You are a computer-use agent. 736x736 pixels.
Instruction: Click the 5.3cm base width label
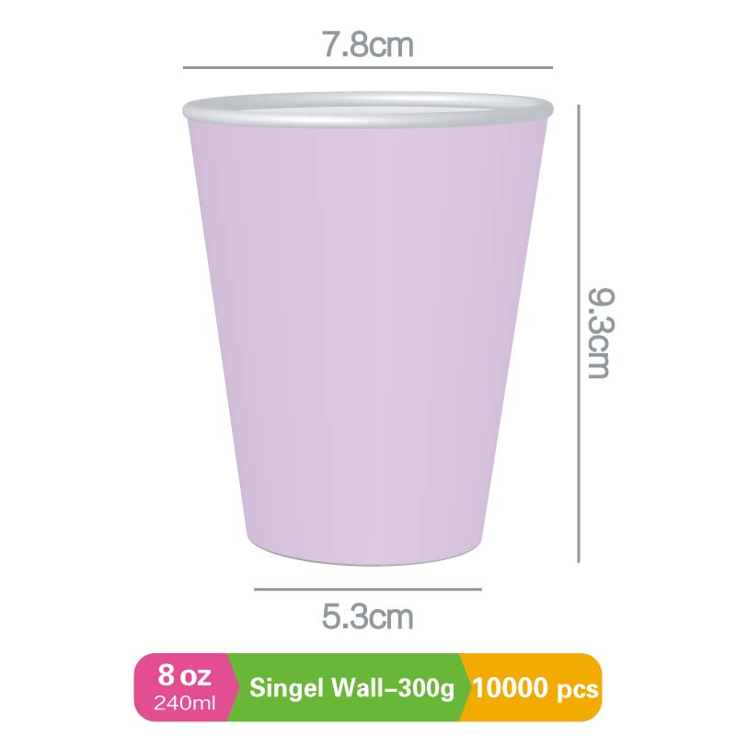(x=367, y=615)
